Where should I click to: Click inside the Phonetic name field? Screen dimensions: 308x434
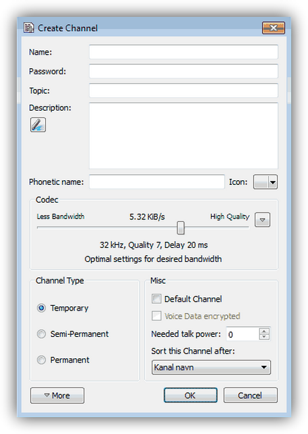(157, 182)
